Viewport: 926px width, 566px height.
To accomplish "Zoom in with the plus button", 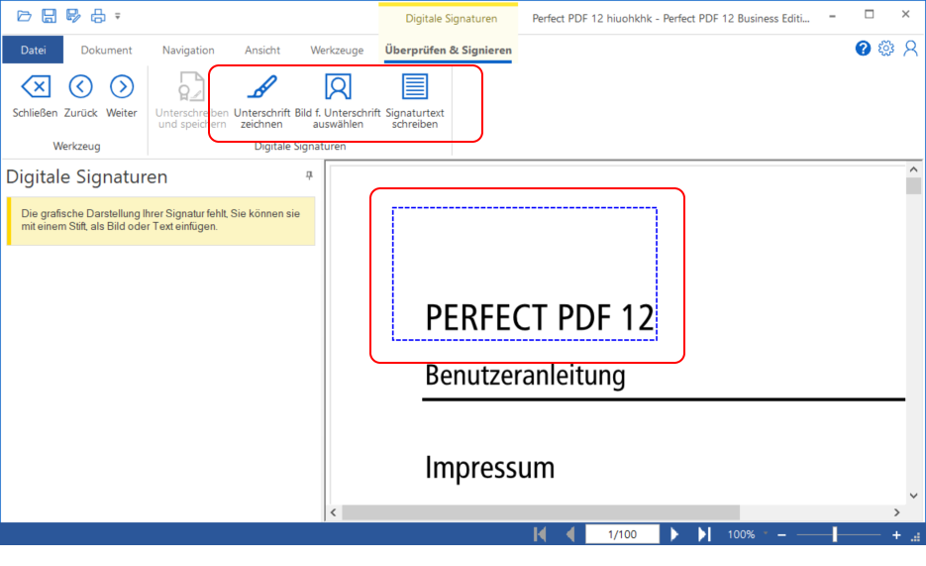I will click(x=896, y=534).
